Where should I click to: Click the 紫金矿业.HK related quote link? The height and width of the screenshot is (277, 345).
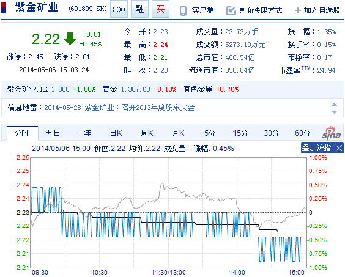click(x=28, y=89)
